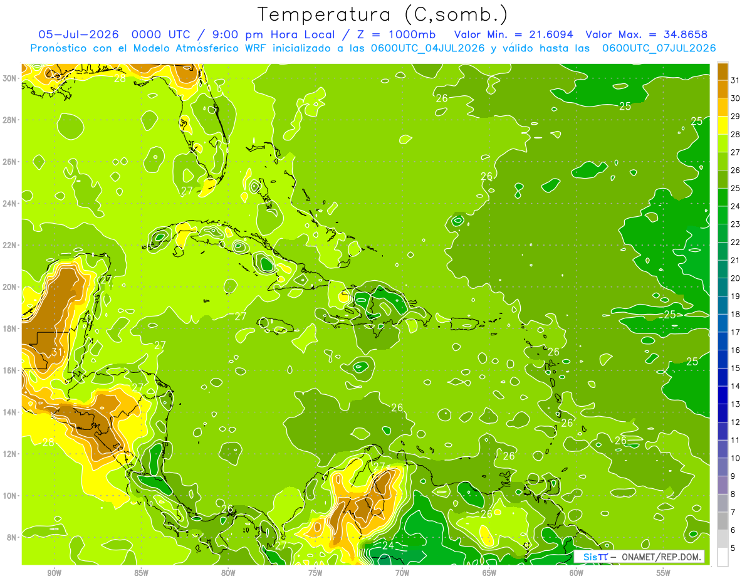Click the 'Temperatura (C,somb.)' map title
Screen dimensions: 752x581
click(x=383, y=14)
